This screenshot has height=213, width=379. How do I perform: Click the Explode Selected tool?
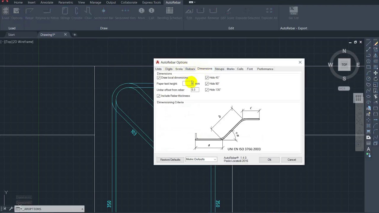[x=248, y=13]
